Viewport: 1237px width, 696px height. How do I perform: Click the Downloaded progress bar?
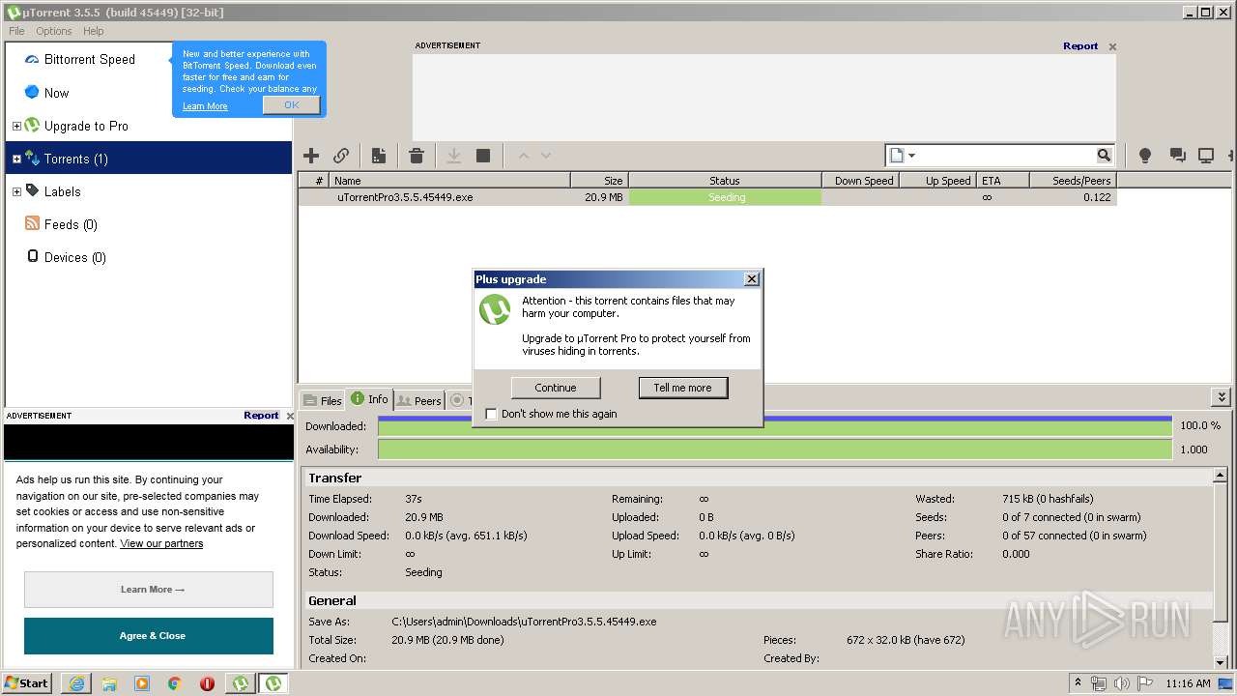pyautogui.click(x=774, y=426)
